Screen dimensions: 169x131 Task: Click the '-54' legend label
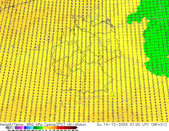9,130
